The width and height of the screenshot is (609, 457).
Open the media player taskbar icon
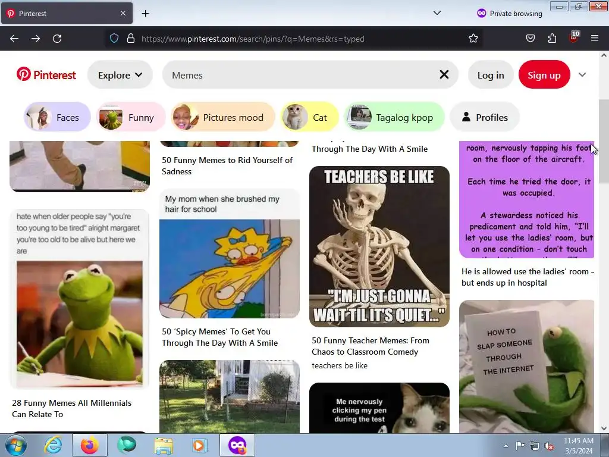(200, 445)
